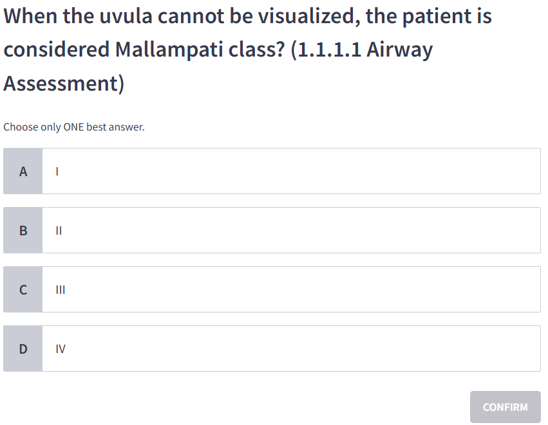The height and width of the screenshot is (425, 548).
Task: Click the answer row containing IV
Action: [292, 348]
